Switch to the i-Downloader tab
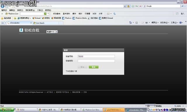Screen dimensions: 187x112 (18, 23)
